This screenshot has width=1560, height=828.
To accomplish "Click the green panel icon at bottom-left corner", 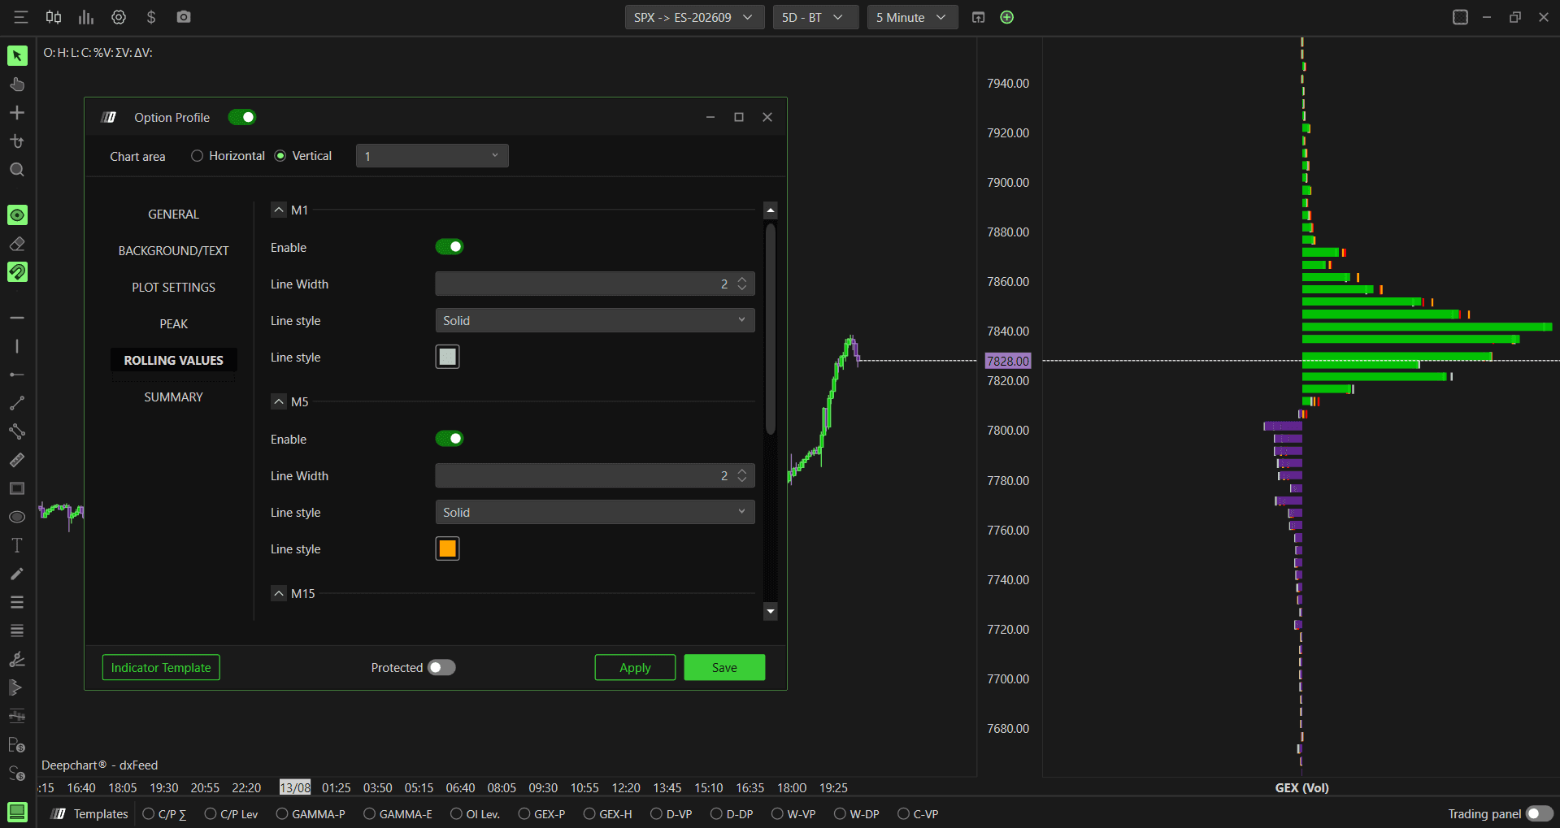I will [x=17, y=811].
